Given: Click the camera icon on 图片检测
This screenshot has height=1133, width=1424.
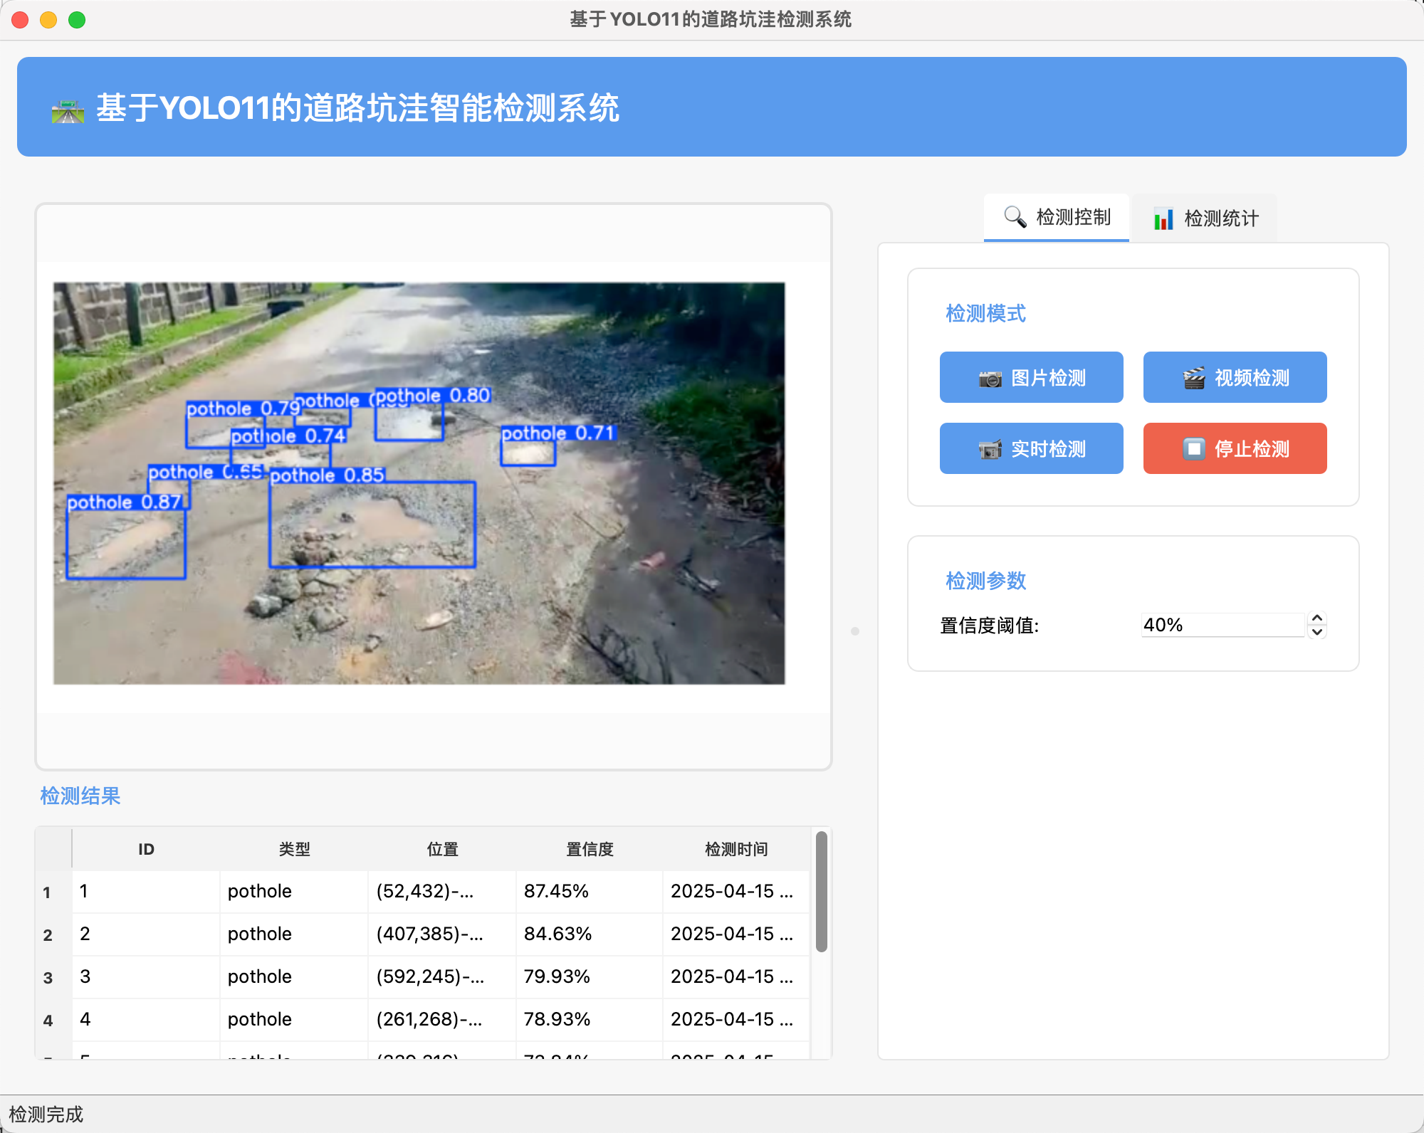Looking at the screenshot, I should point(990,379).
